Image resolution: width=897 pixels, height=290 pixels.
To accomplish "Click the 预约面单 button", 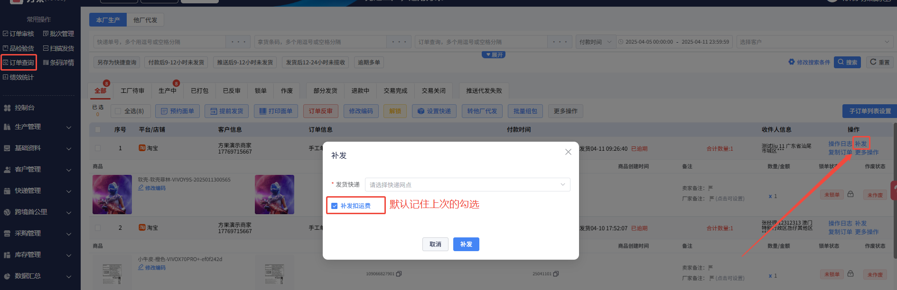I will pos(177,111).
